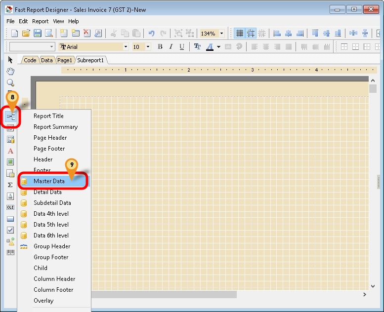Pick the Barcode object tool
The image size is (384, 312).
pos(10,253)
